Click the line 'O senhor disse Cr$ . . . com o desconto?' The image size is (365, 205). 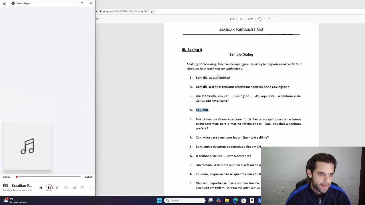(x=223, y=156)
